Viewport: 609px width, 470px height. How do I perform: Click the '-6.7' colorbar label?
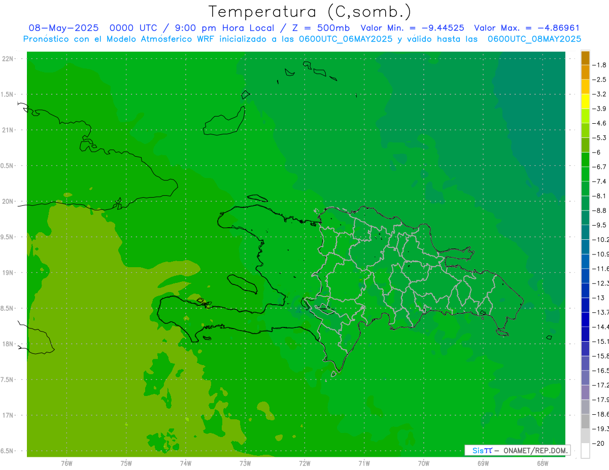600,167
